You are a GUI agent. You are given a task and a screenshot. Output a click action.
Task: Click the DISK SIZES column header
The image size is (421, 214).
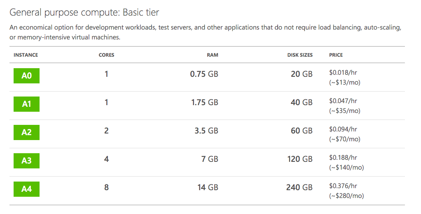coord(300,55)
